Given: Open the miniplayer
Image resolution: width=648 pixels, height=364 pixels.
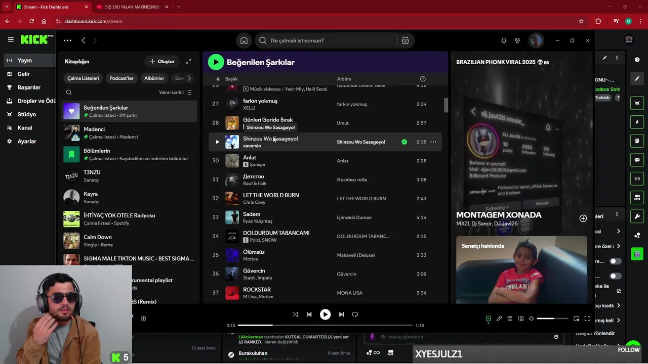Looking at the screenshot, I should [576, 318].
